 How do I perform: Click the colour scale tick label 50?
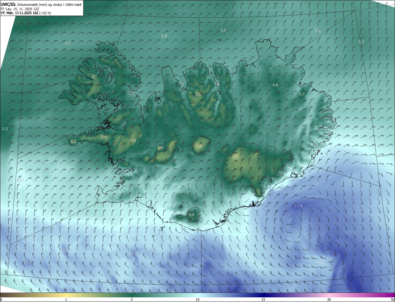(x=393, y=300)
